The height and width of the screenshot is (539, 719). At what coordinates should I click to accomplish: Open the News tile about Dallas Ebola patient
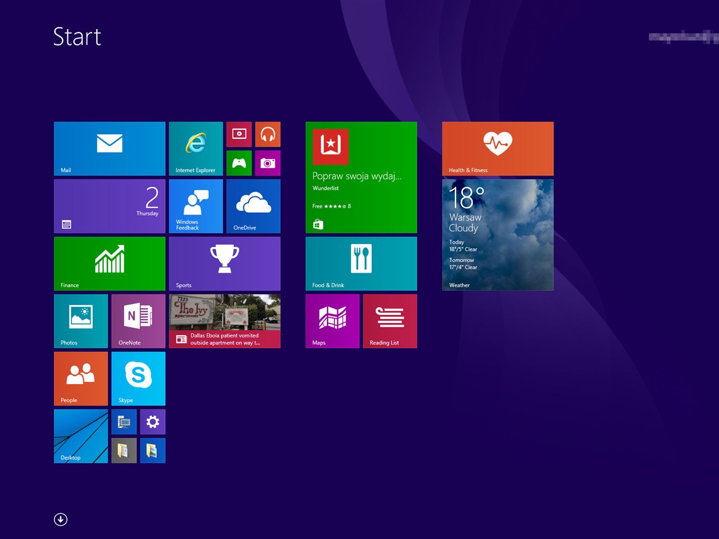(225, 321)
